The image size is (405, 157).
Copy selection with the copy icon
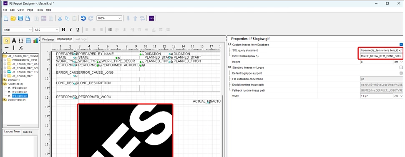67,18
